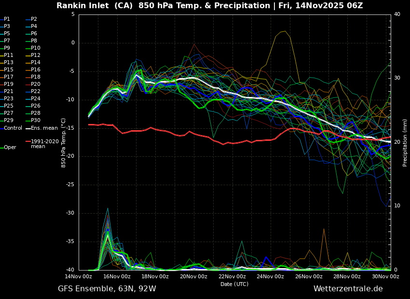Viewport: 410px width, 299px height.
Task: Click the Date (UTC) axis title
Action: coord(234,284)
